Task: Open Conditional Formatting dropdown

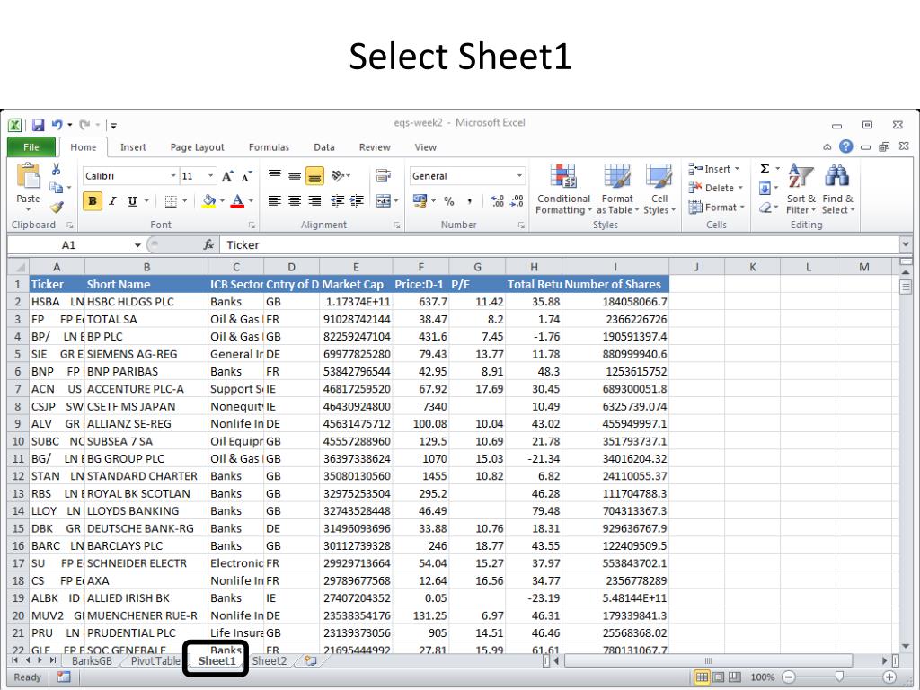Action: click(563, 190)
